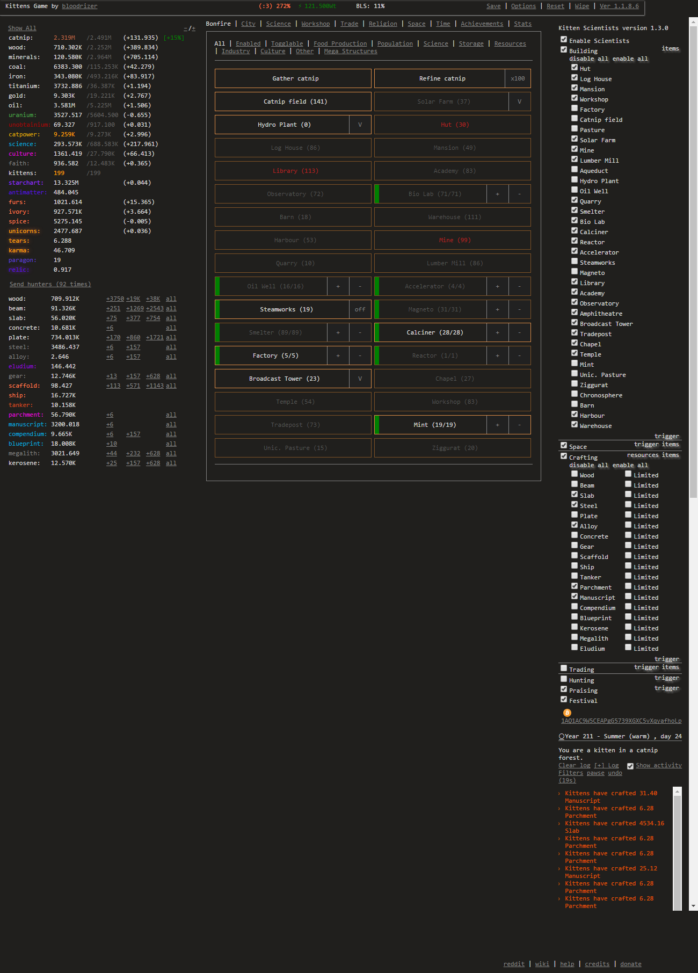Click the plus button on Smelter
Image resolution: width=698 pixels, height=973 pixels.
tap(338, 332)
